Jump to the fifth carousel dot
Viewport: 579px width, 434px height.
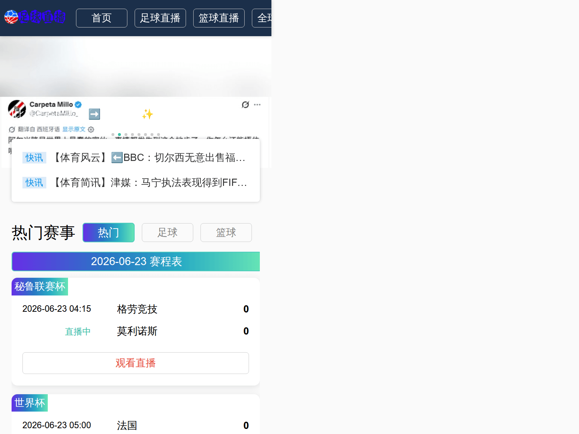pyautogui.click(x=139, y=135)
